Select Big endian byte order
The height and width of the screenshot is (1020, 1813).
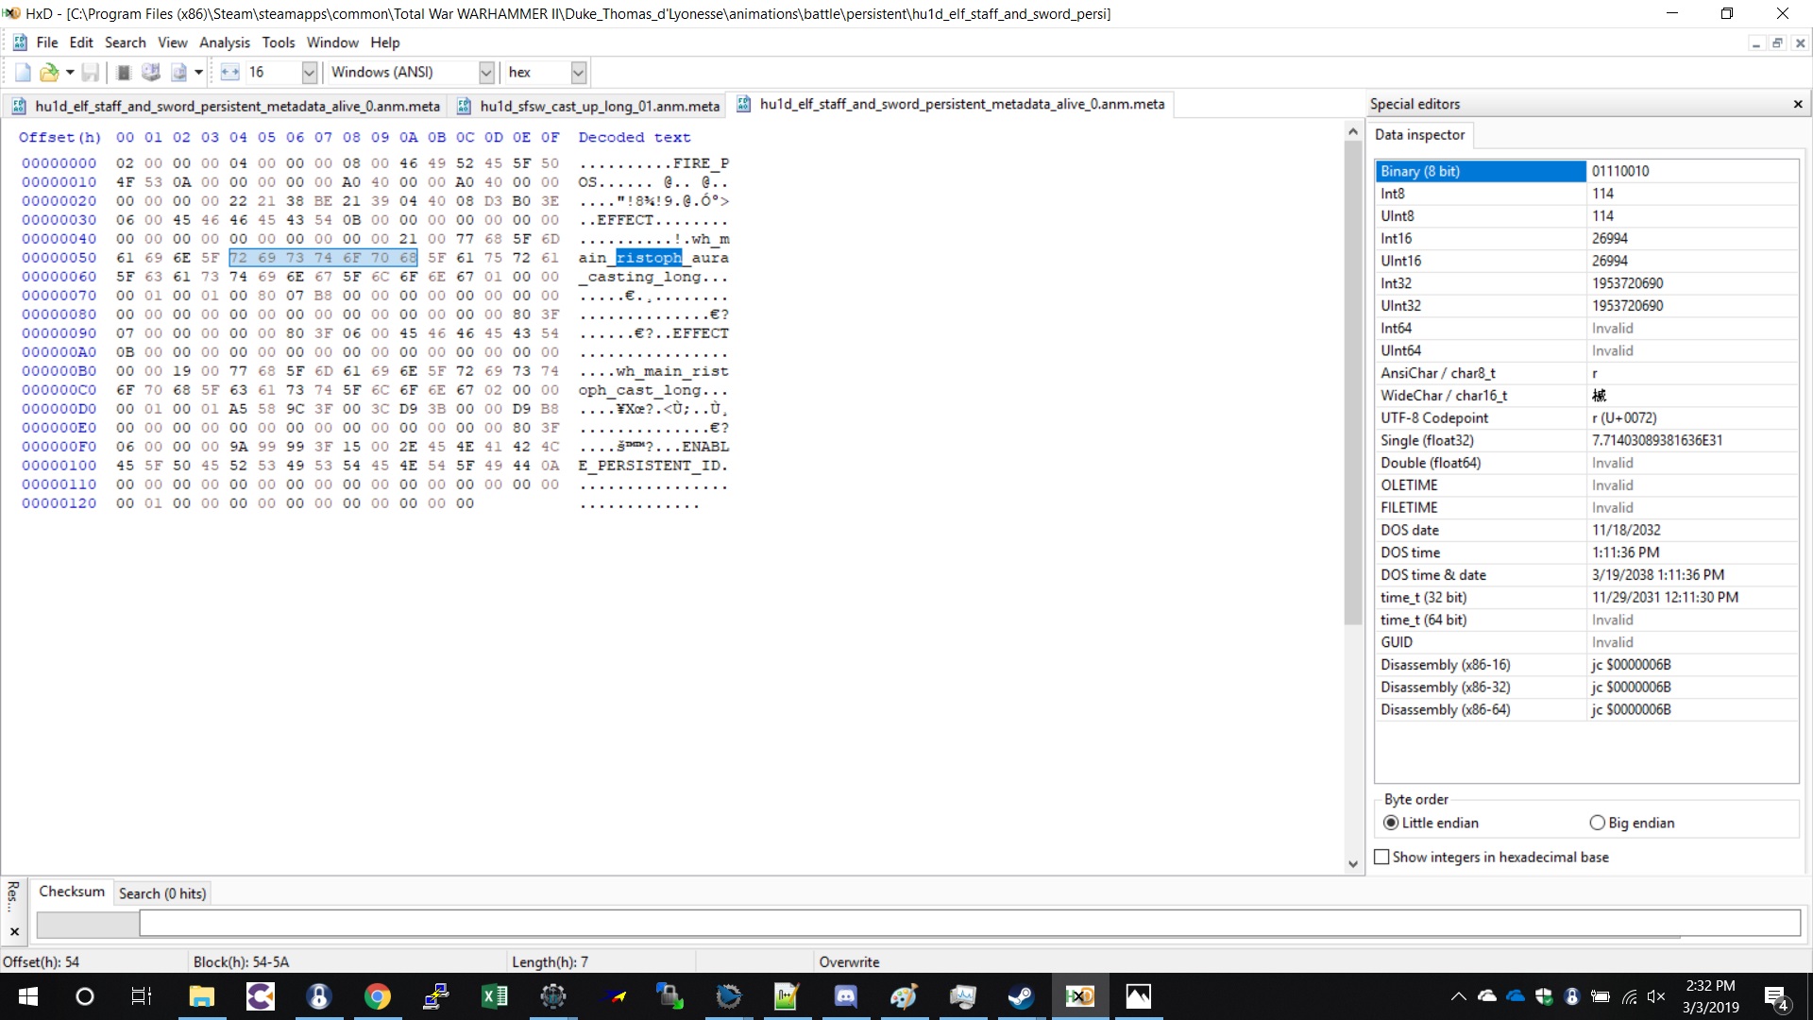pos(1598,823)
